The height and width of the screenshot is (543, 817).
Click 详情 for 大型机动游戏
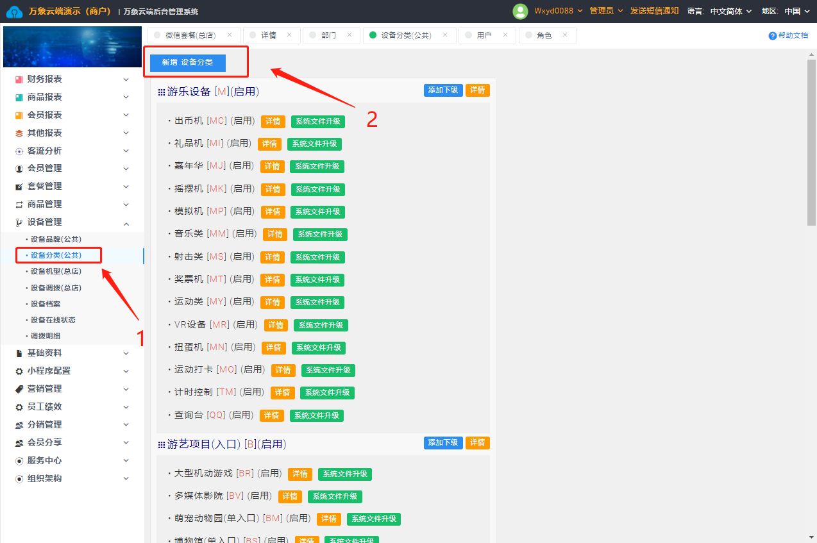(x=300, y=474)
